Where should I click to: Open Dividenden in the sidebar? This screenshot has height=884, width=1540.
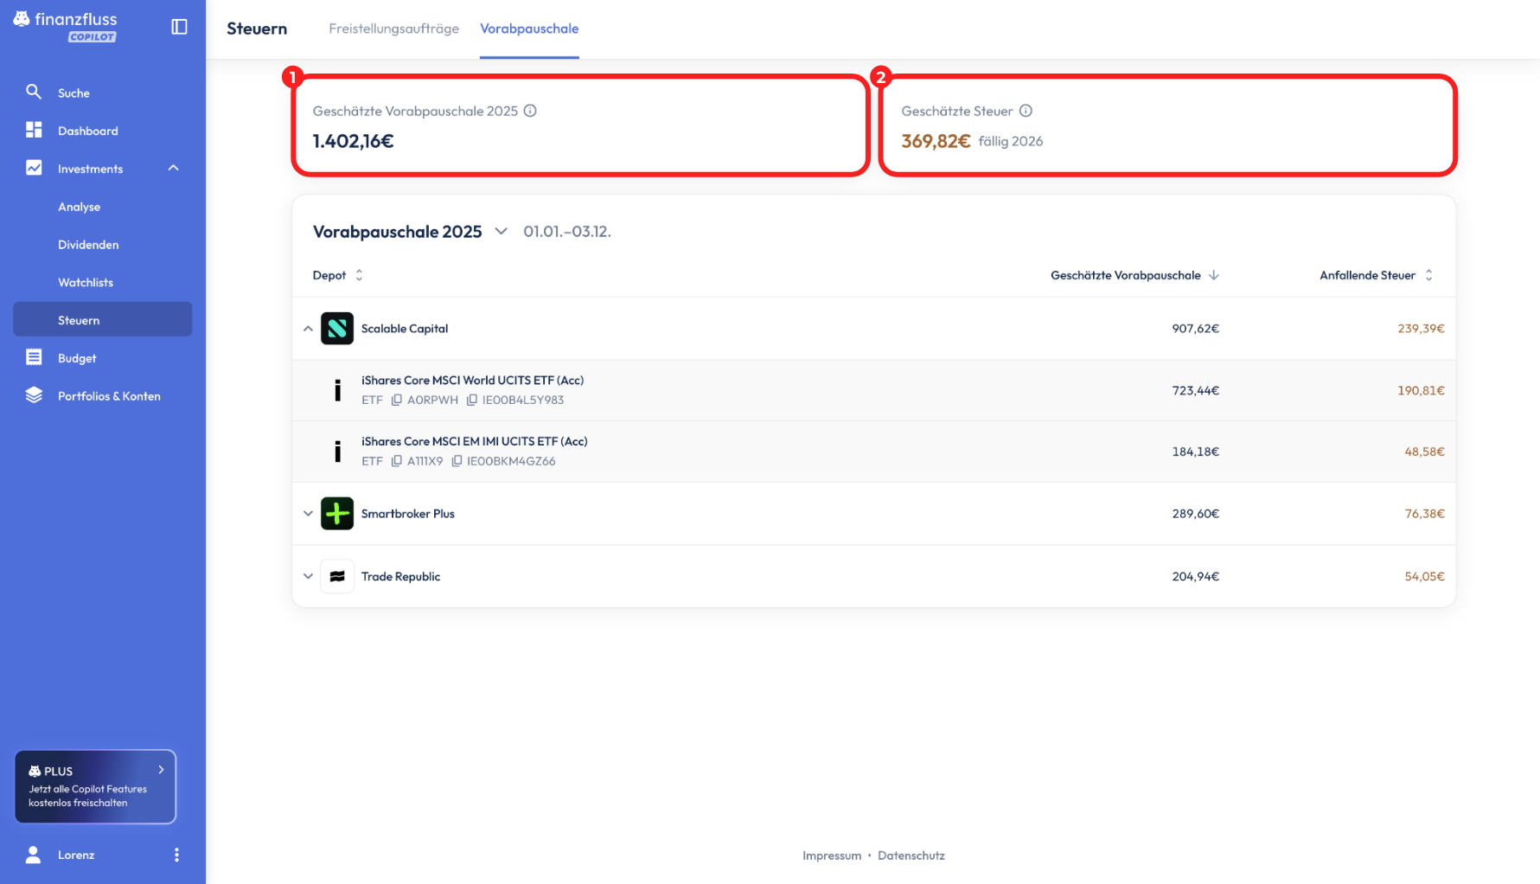click(x=88, y=245)
